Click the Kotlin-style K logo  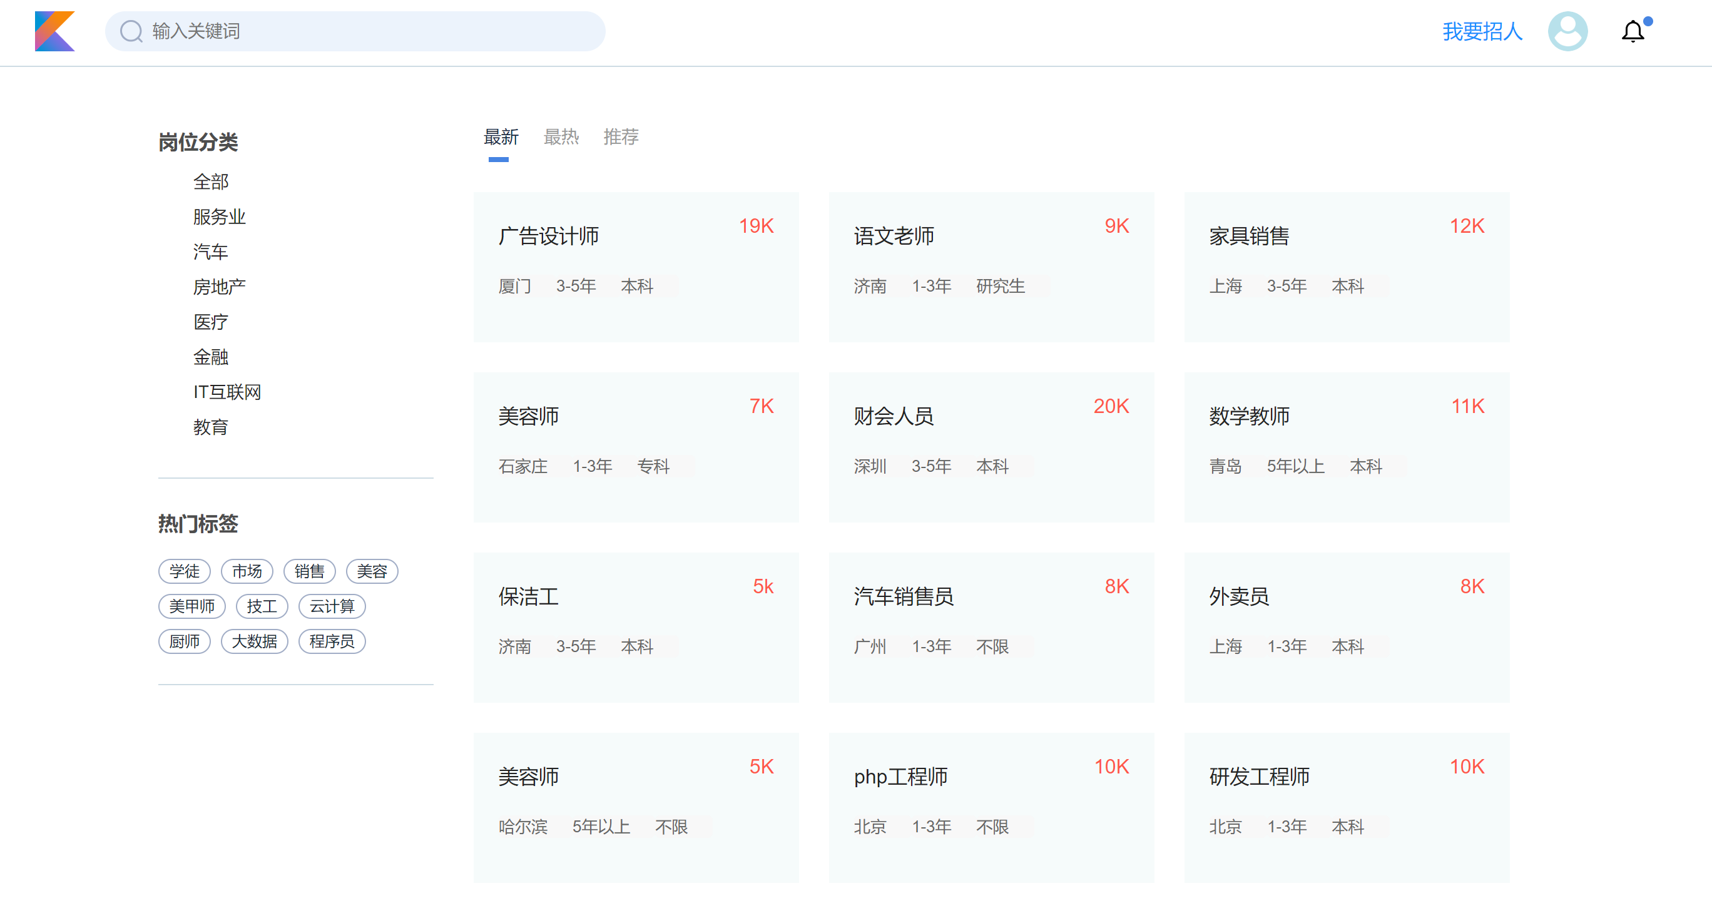tap(54, 31)
